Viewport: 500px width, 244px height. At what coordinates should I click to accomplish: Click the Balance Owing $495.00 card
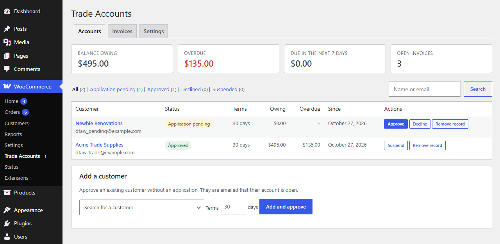(122, 59)
